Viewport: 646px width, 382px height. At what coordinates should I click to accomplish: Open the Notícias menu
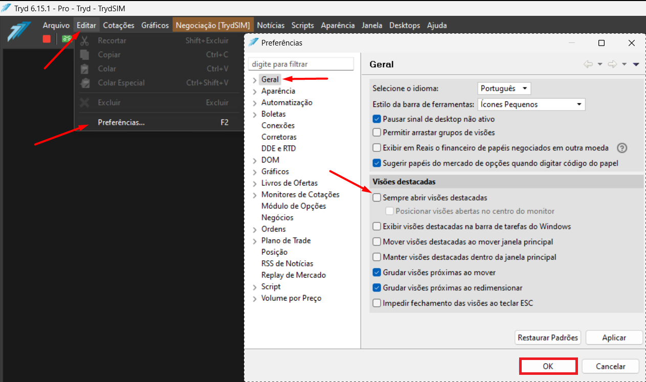coord(271,25)
